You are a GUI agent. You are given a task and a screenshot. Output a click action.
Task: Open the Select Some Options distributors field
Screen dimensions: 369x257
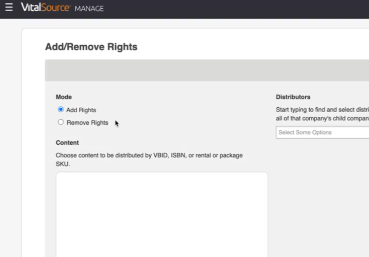(322, 132)
